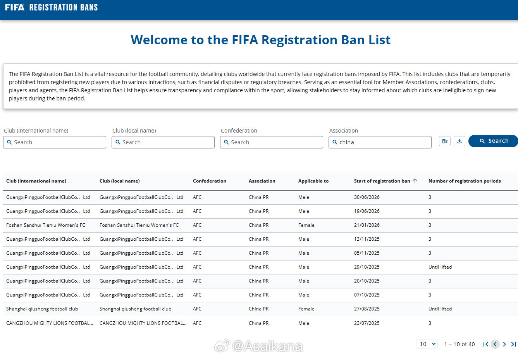Click the blue Search button

click(493, 141)
